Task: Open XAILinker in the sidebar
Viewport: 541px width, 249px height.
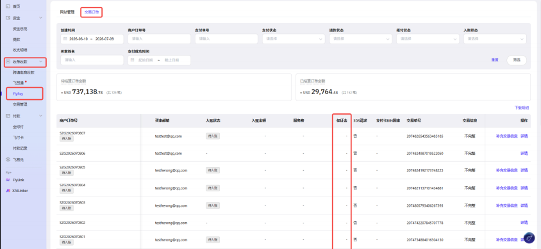Action: (20, 191)
